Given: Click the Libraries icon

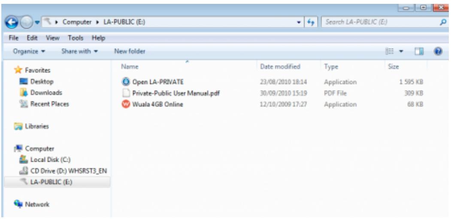Looking at the screenshot, I should click(18, 126).
